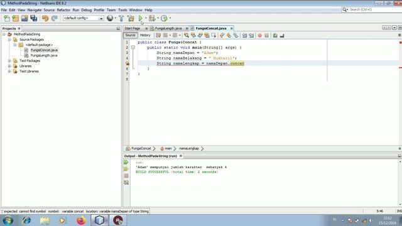Run project with the green play icon
The height and width of the screenshot is (226, 402).
click(141, 18)
